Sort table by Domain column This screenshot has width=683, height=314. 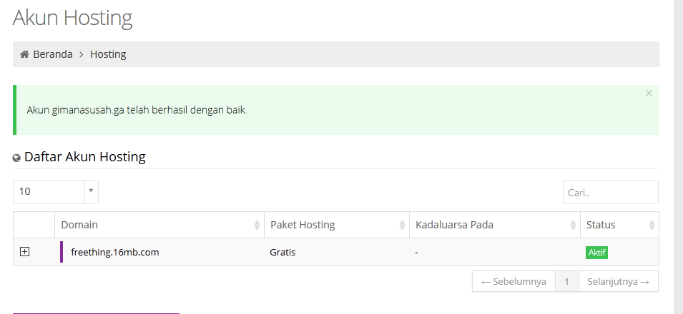point(159,225)
